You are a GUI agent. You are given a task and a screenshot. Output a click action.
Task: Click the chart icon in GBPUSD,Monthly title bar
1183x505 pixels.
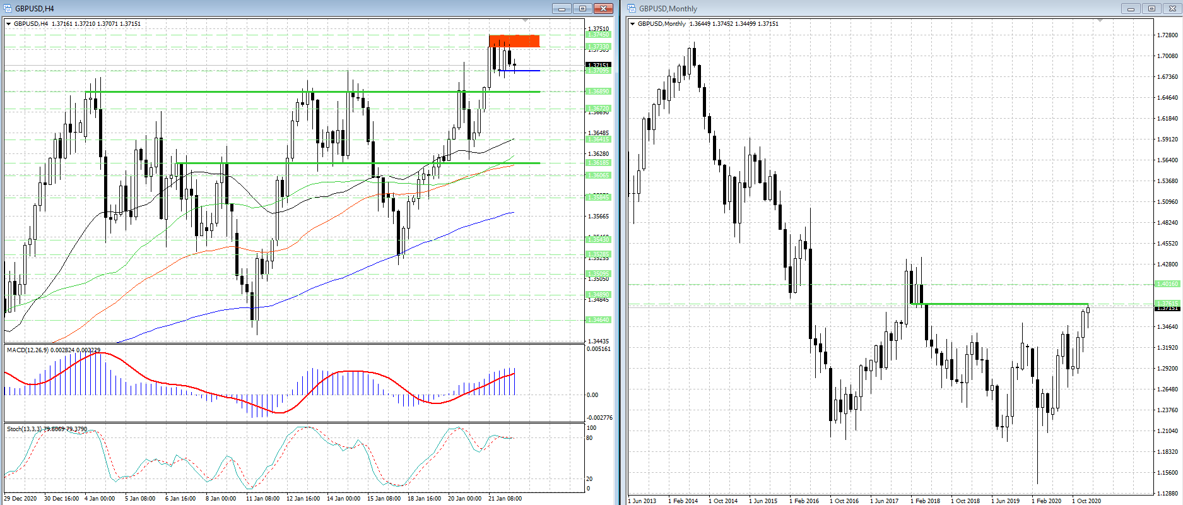632,8
